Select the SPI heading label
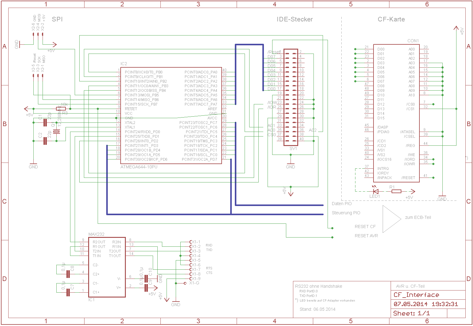 click(57, 19)
